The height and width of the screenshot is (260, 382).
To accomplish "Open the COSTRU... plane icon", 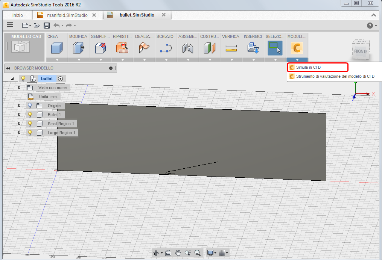I will coord(210,48).
